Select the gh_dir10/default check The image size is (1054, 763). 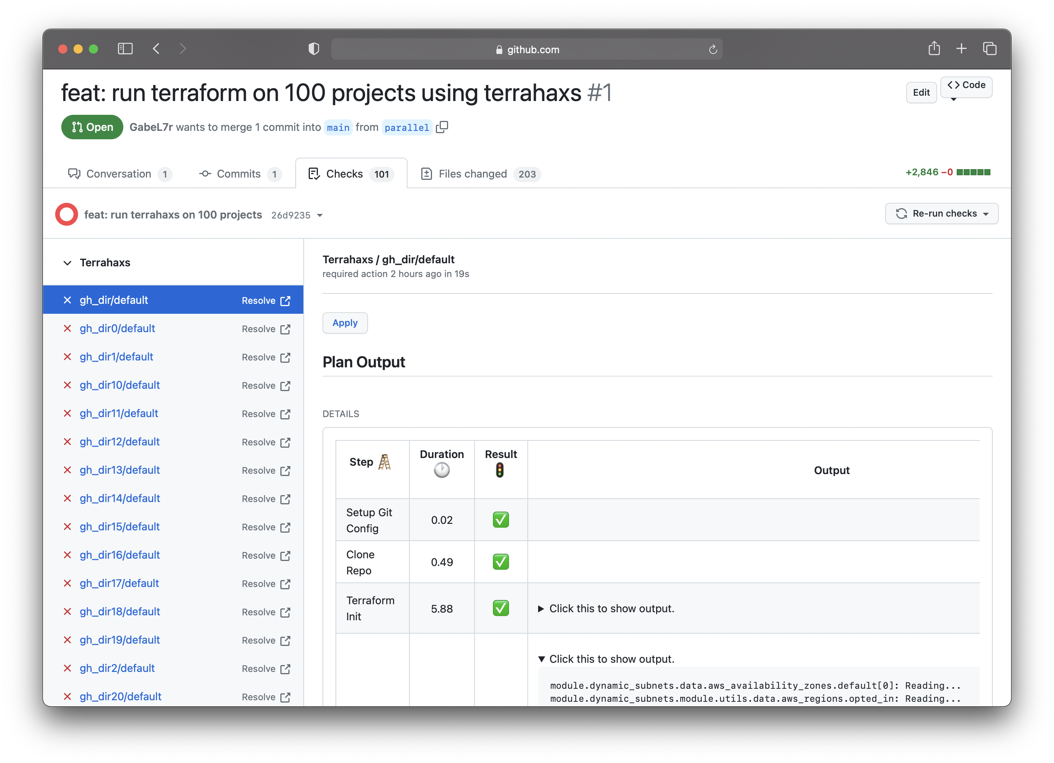(x=119, y=385)
